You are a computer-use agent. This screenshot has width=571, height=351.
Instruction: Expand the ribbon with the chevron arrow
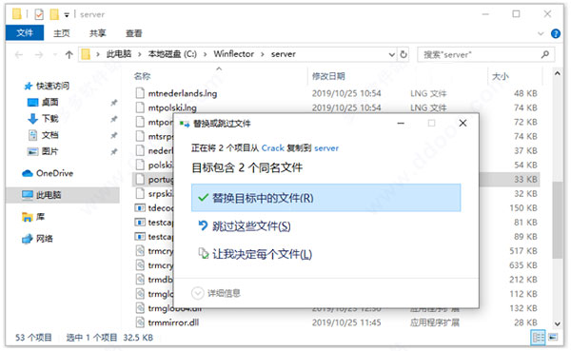[541, 33]
